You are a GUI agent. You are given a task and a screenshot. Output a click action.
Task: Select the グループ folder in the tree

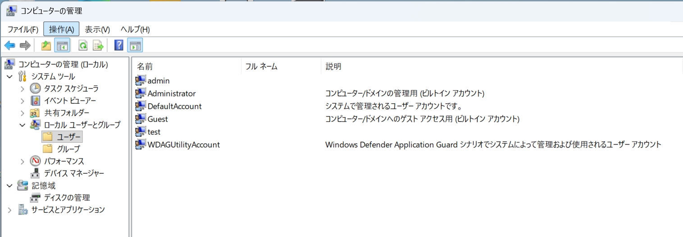coord(68,149)
